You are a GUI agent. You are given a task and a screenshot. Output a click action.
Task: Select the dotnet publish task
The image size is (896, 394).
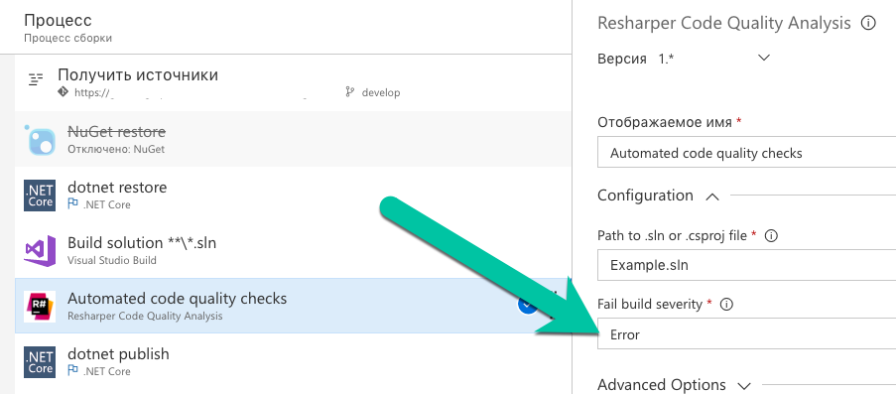pos(293,361)
